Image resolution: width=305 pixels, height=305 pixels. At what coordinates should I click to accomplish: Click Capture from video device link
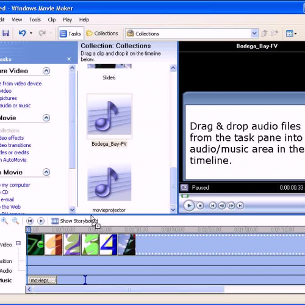21,84
